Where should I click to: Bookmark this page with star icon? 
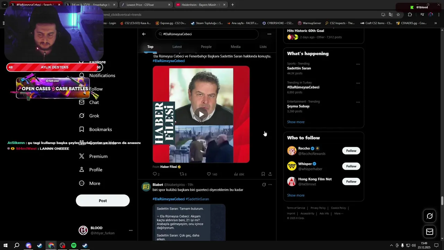[398, 15]
